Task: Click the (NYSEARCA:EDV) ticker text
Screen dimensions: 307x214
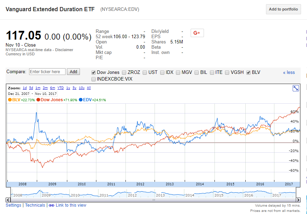Action: [120, 9]
